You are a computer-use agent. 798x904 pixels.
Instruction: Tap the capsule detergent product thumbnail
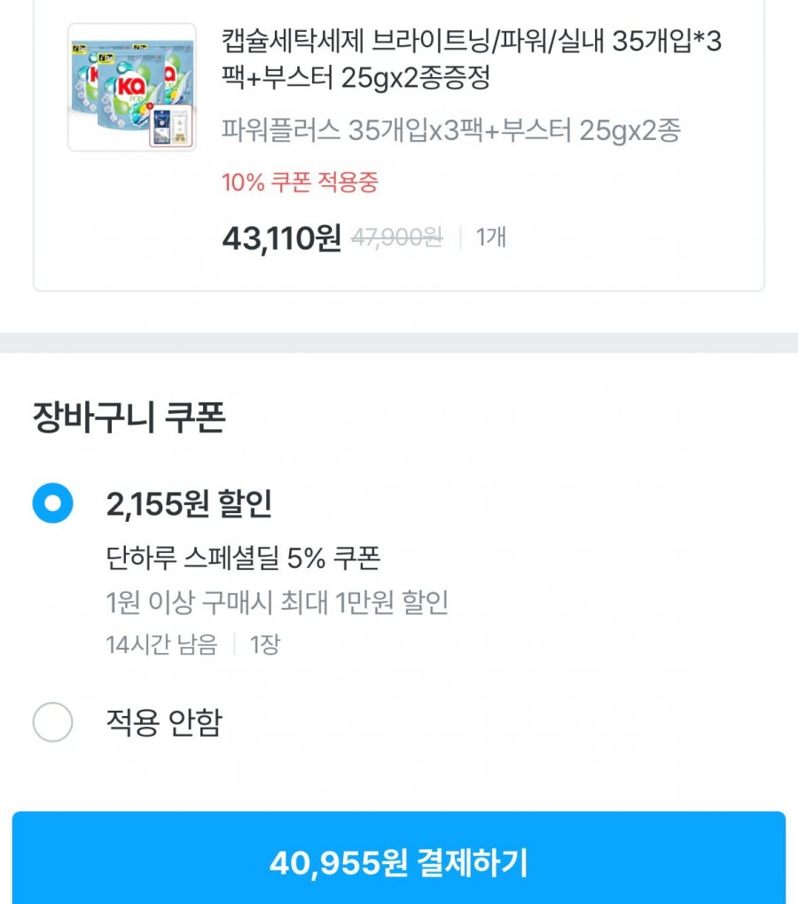[131, 87]
